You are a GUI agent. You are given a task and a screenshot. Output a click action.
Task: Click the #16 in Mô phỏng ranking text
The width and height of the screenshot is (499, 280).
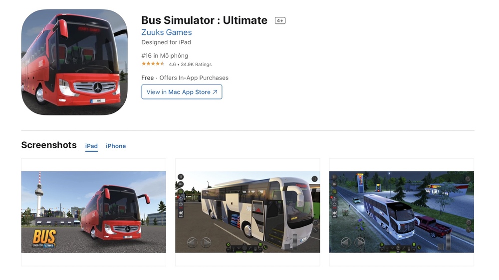click(165, 56)
